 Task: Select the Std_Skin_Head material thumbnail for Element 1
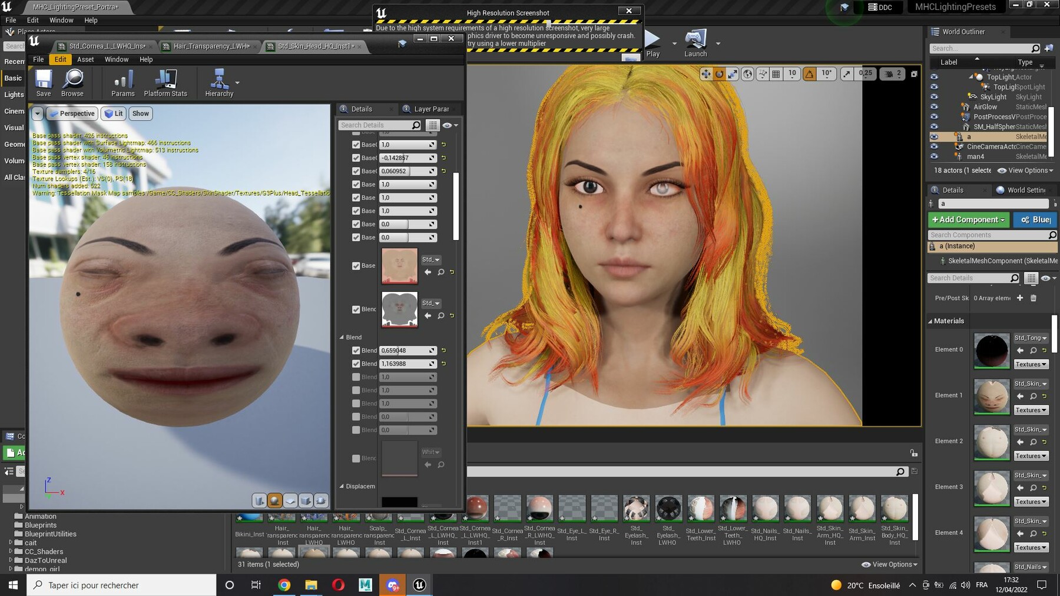tap(992, 397)
